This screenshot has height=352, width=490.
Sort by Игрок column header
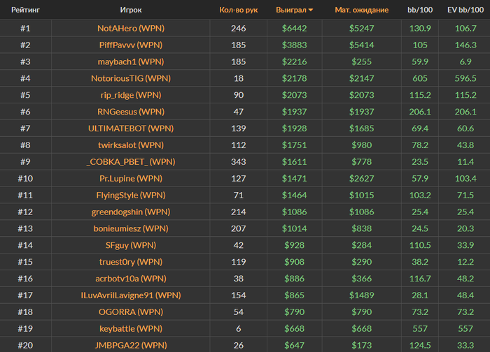(x=131, y=10)
